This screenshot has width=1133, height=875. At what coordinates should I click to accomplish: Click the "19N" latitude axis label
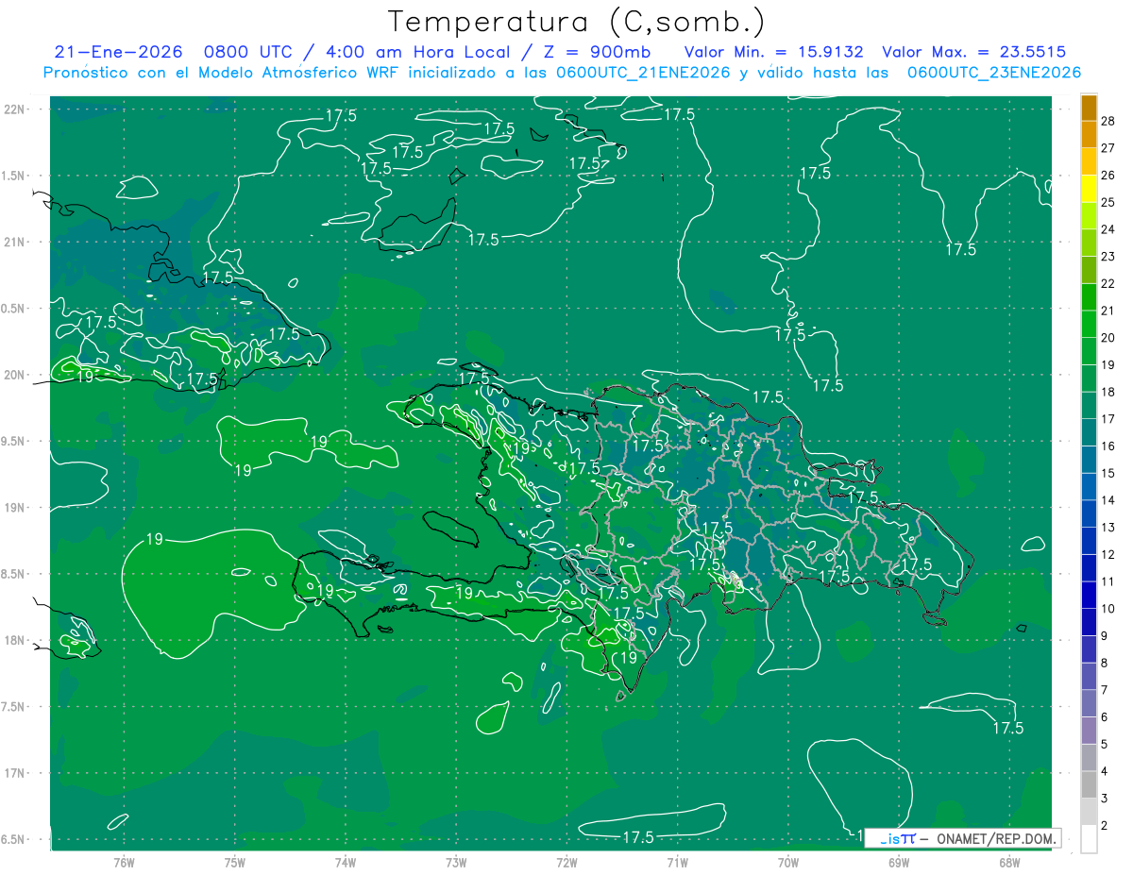tap(16, 507)
